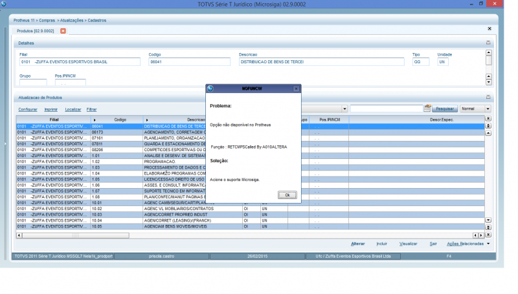This screenshot has width=518, height=294.
Task: Select row with code 07161
Action: click(250, 138)
